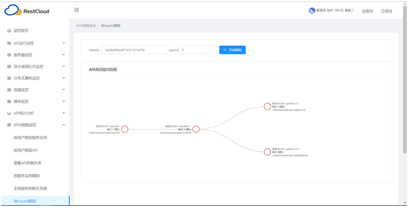Select the getcount span 0.1.1 node
409x208 pixels.
pos(267,106)
